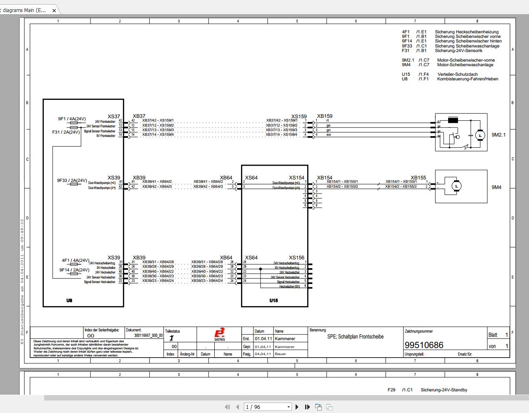Click document number 300116667_000_00
The image size is (529, 413).
tap(148, 335)
